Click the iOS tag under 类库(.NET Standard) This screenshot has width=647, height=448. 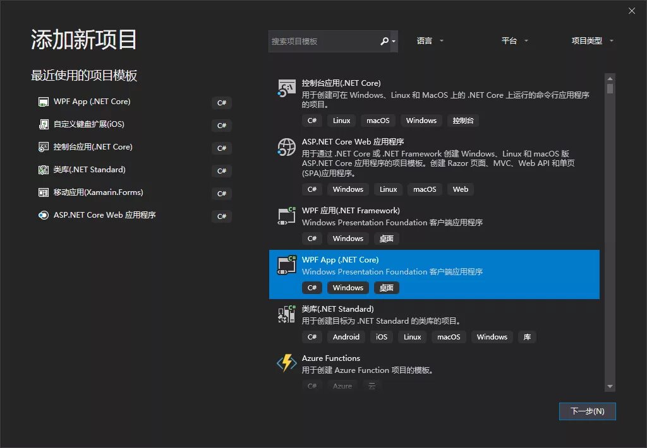point(381,337)
